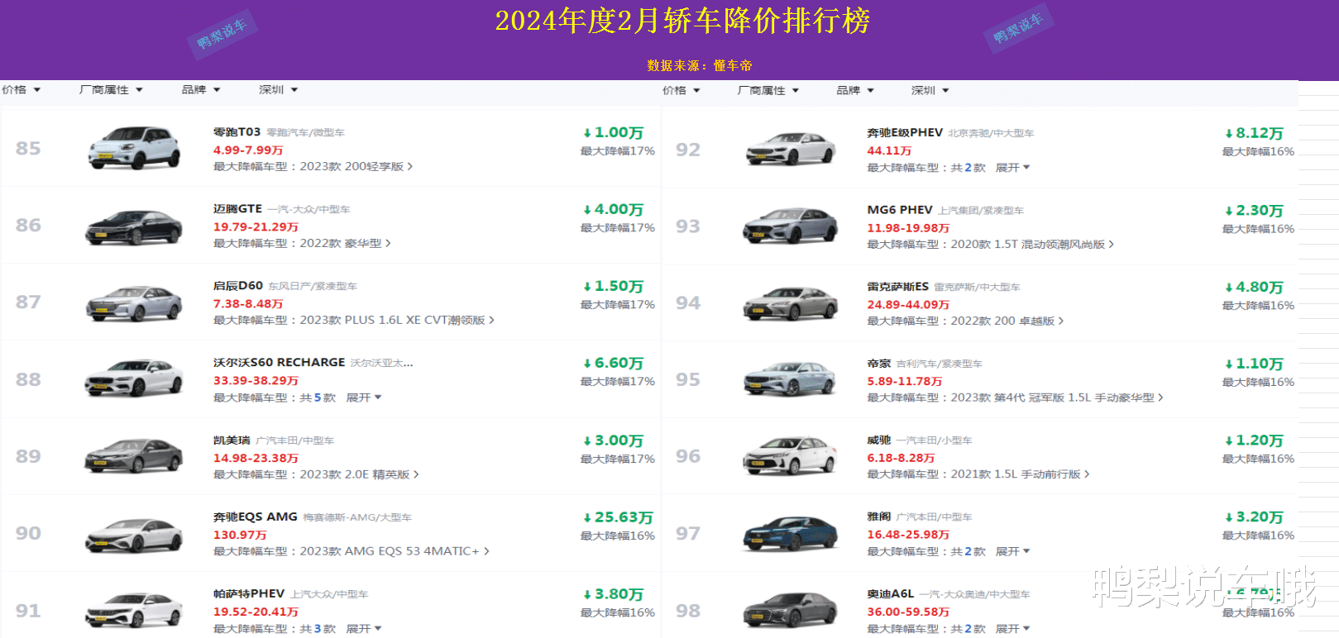Screen dimensions: 1339x638
Task: Click the 帝豪 car thumbnail
Action: pyautogui.click(x=791, y=380)
